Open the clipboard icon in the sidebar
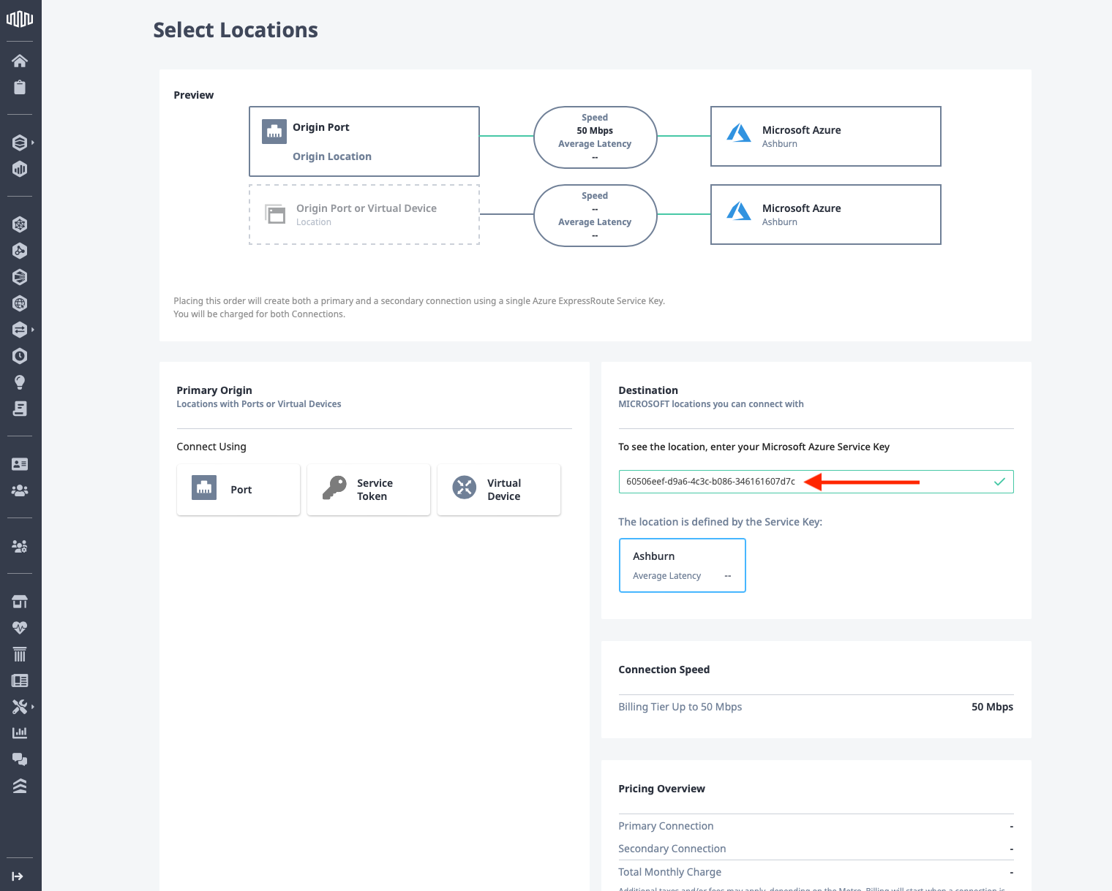Screen dimensions: 1112x891 click(20, 87)
